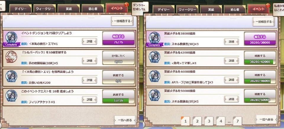Viewport: 284px width, 129px height.
Task: Switch to the right ウィークリー tab
Action: click(x=187, y=9)
